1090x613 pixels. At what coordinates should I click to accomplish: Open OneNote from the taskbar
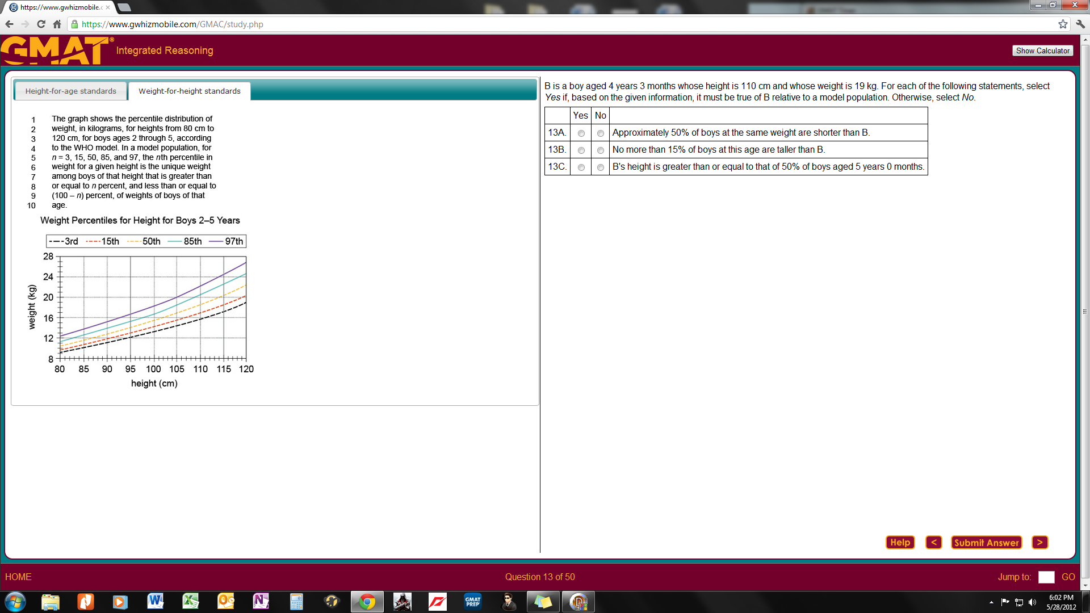261,601
